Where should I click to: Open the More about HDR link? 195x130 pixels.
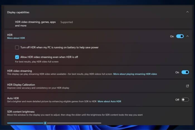click(16, 38)
